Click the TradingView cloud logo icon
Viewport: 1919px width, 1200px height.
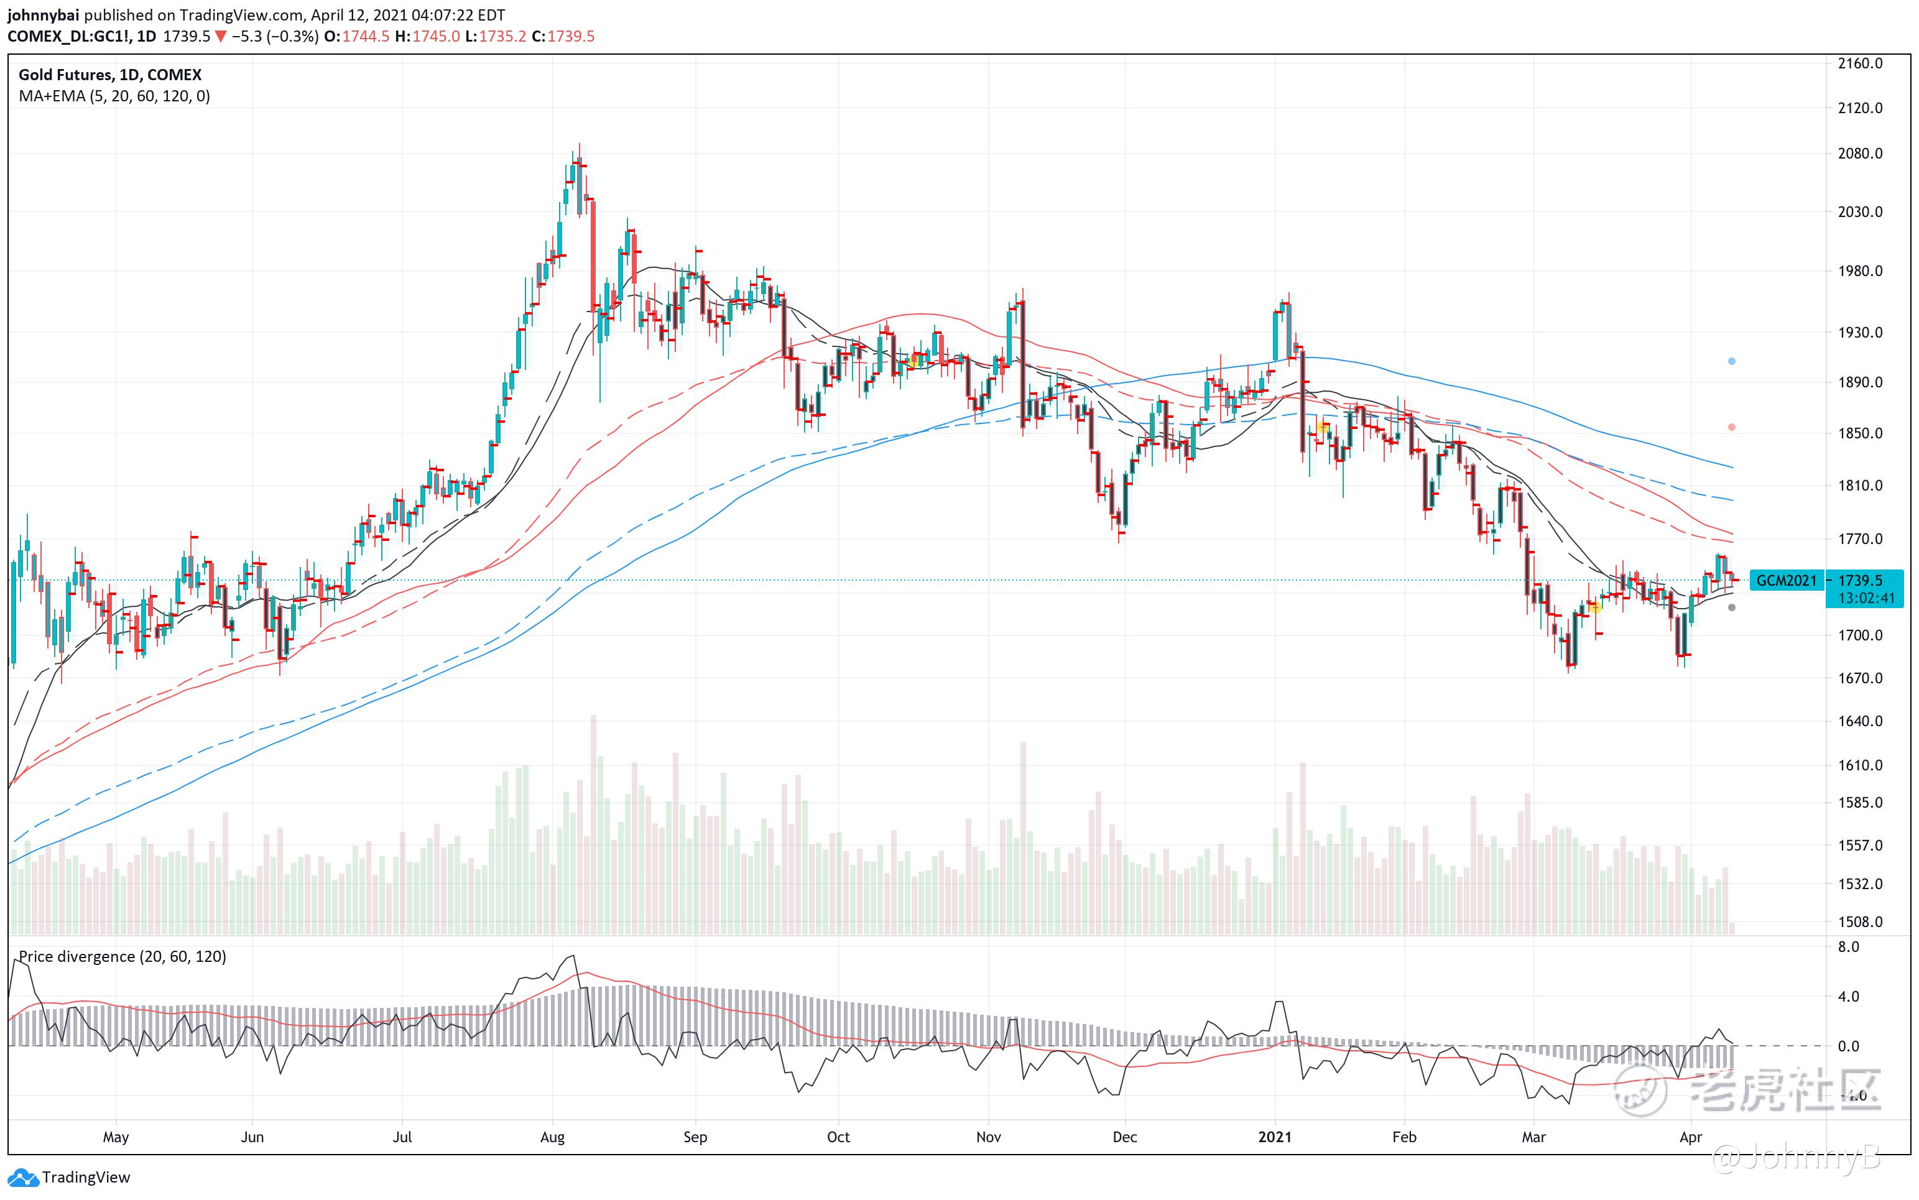pyautogui.click(x=22, y=1177)
